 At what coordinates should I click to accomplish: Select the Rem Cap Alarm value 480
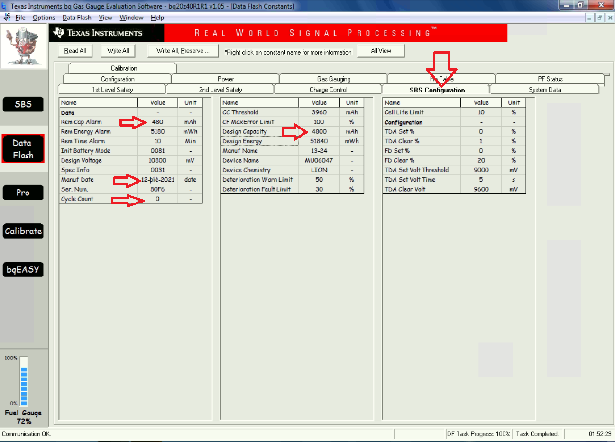pyautogui.click(x=157, y=122)
